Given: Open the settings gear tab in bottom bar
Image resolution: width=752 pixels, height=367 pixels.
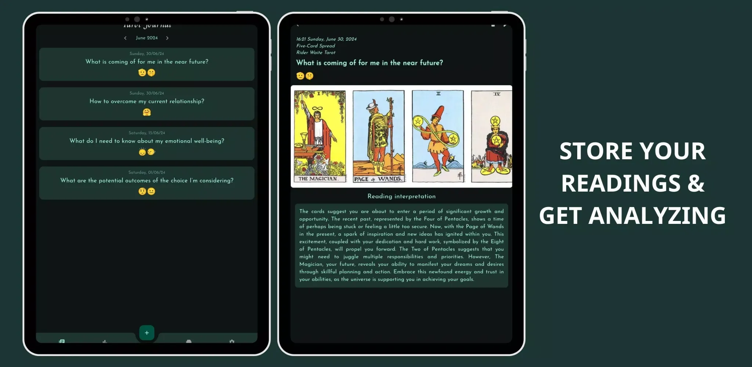Looking at the screenshot, I should pyautogui.click(x=232, y=341).
